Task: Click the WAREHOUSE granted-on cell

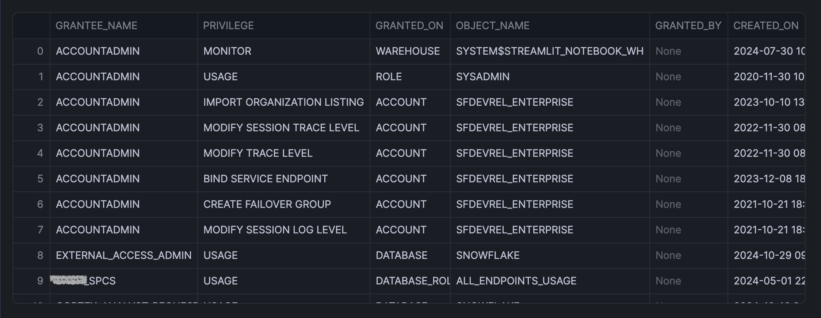Action: click(x=408, y=51)
